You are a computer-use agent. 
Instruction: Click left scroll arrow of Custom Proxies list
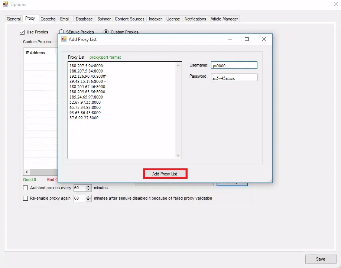tap(27, 172)
